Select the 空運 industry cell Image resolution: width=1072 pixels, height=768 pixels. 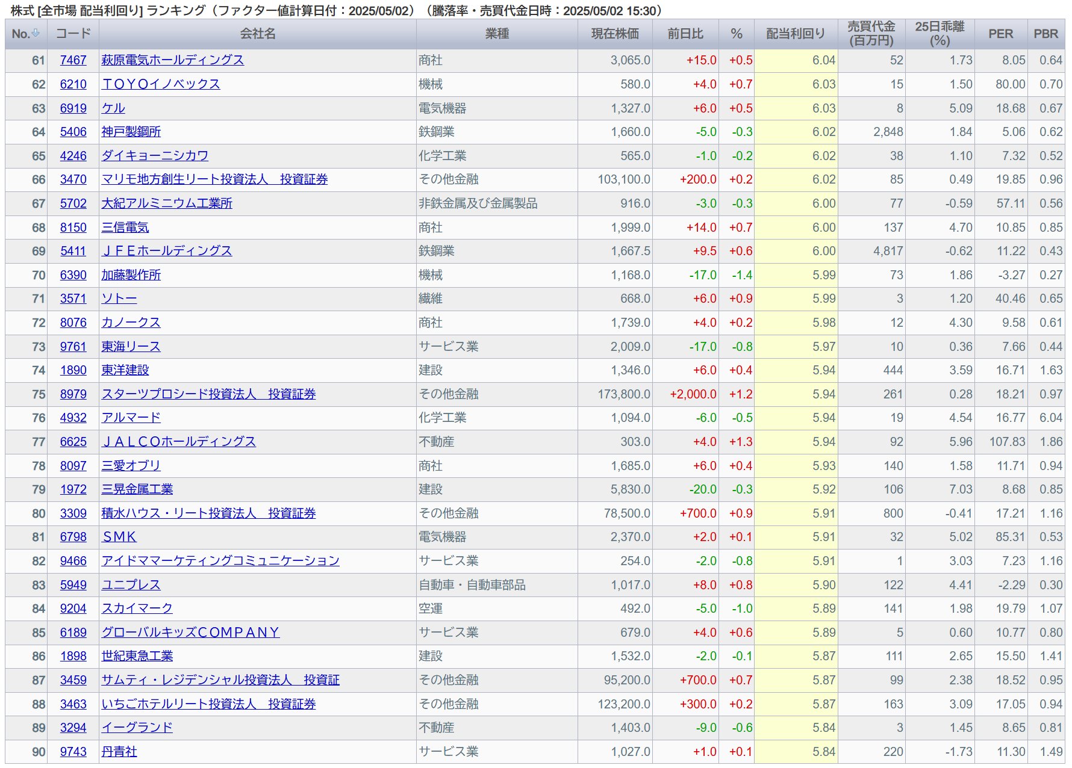pos(497,609)
